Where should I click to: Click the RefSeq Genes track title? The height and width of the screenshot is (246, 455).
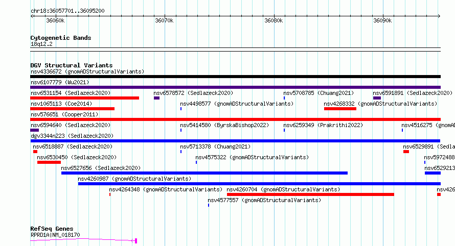coord(52,229)
